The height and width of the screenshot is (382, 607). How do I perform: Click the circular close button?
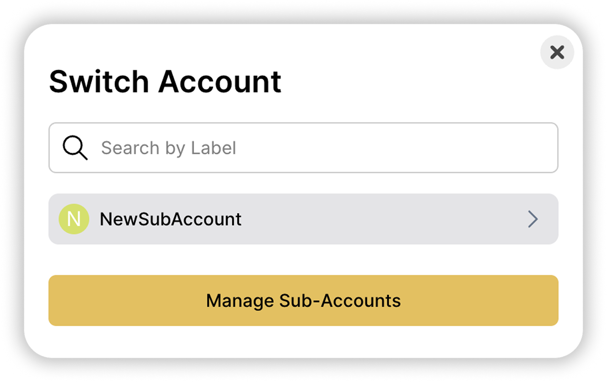point(557,52)
